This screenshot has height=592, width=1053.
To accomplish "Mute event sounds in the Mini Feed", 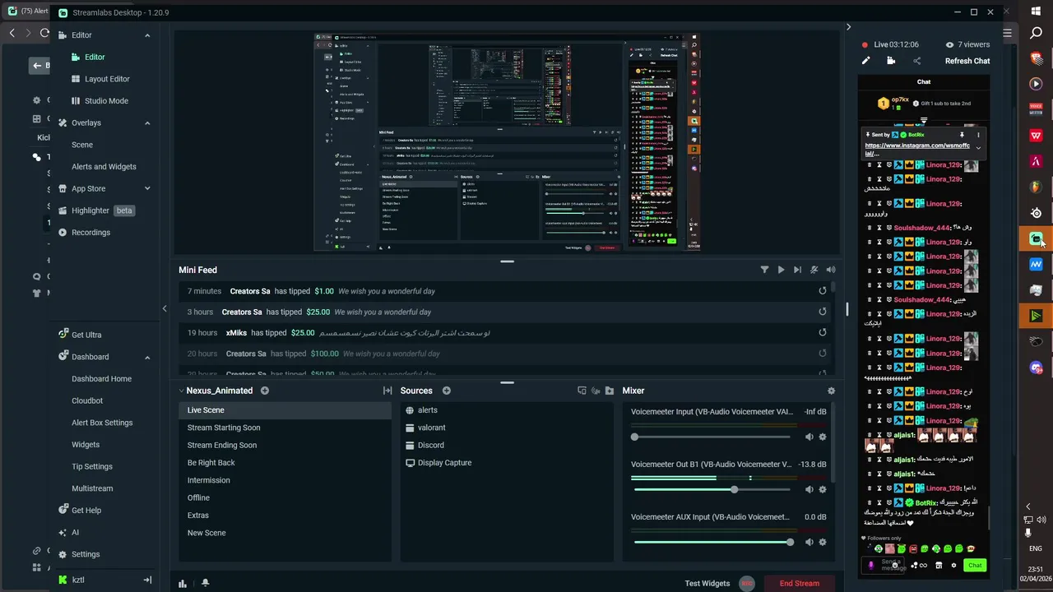I will point(814,270).
